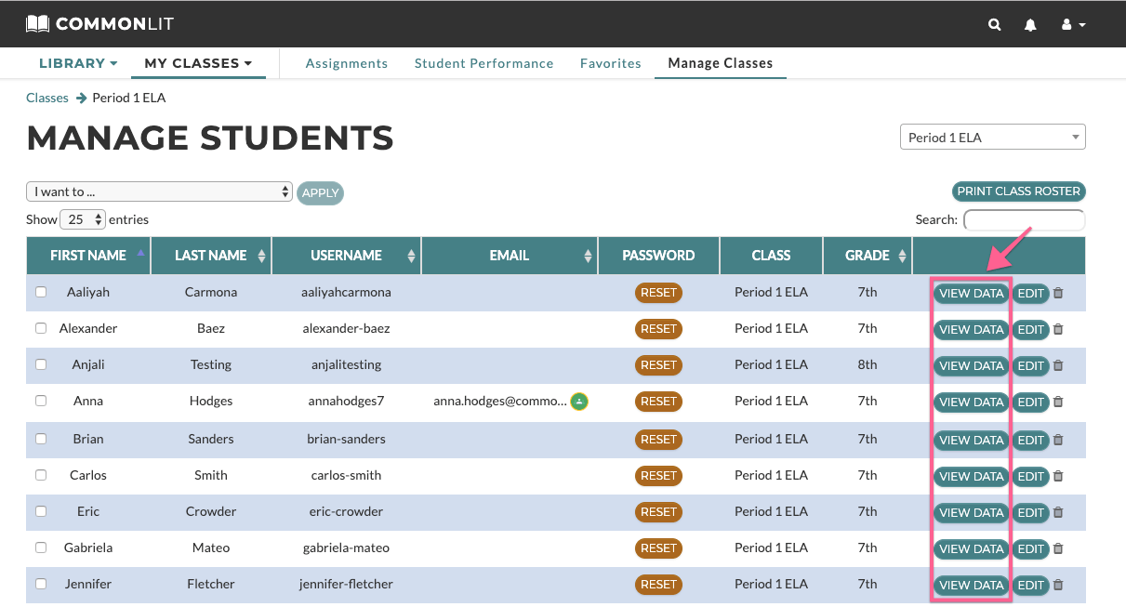Remove Jennifer Fletcher with trash icon
Image resolution: width=1126 pixels, height=607 pixels.
click(x=1058, y=585)
